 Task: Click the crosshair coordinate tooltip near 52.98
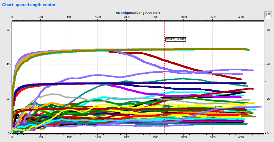point(175,39)
